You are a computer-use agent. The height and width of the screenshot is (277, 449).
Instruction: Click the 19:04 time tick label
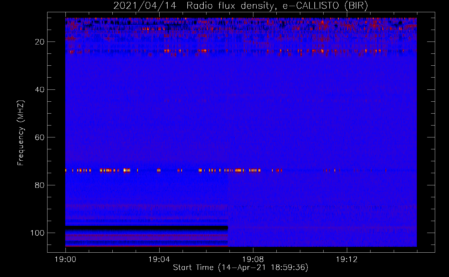159,260
